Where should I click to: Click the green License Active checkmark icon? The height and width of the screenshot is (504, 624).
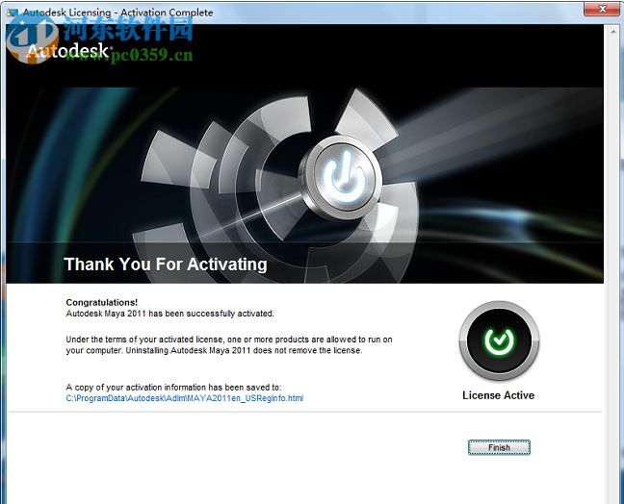pos(499,340)
